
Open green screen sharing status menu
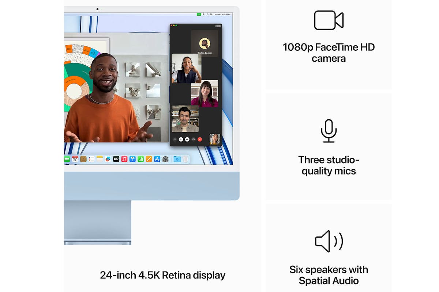[x=199, y=14]
